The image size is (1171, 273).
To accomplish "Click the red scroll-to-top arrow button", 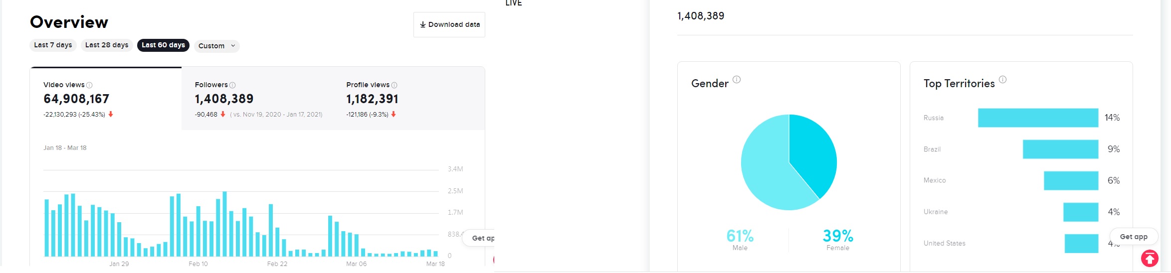I will (x=1150, y=258).
